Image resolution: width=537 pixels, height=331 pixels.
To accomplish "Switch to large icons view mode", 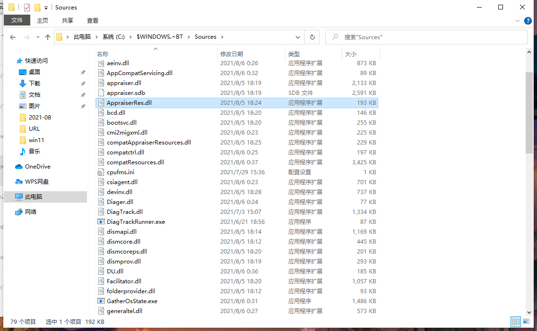I will point(528,322).
